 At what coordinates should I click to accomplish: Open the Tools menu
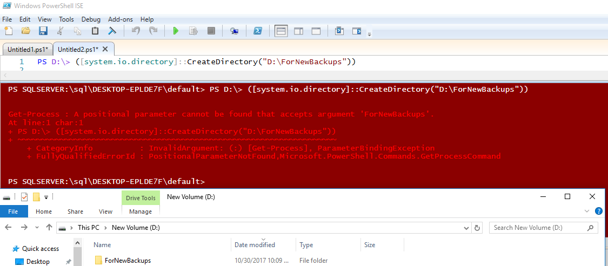[66, 19]
